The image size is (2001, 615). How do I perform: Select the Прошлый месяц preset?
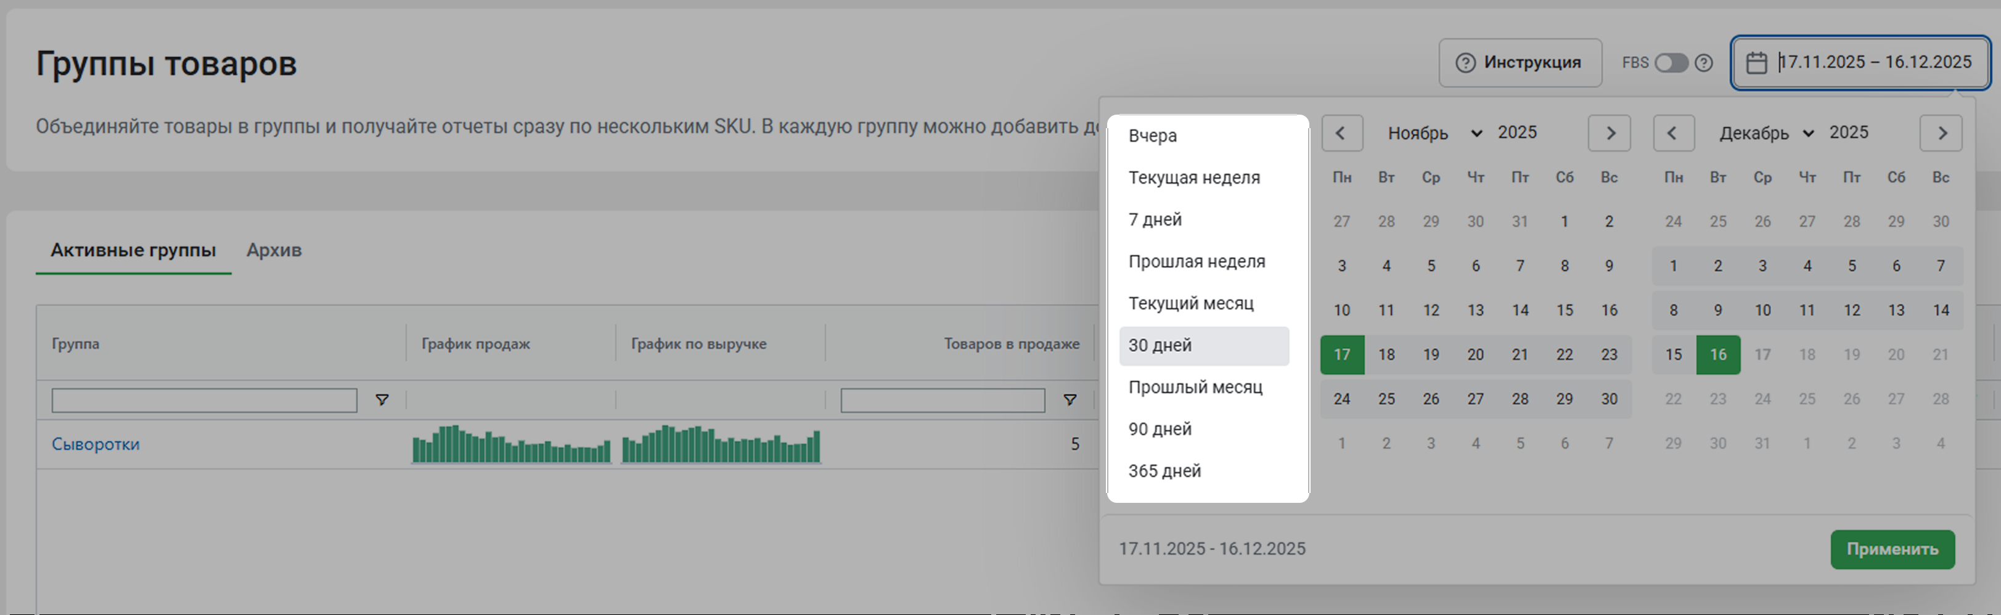(x=1195, y=387)
